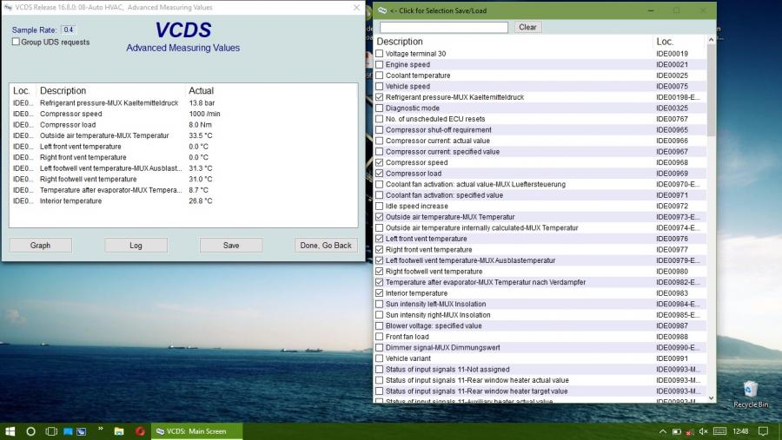This screenshot has height=440, width=782.
Task: Open the Windows Start menu
Action: tap(11, 431)
